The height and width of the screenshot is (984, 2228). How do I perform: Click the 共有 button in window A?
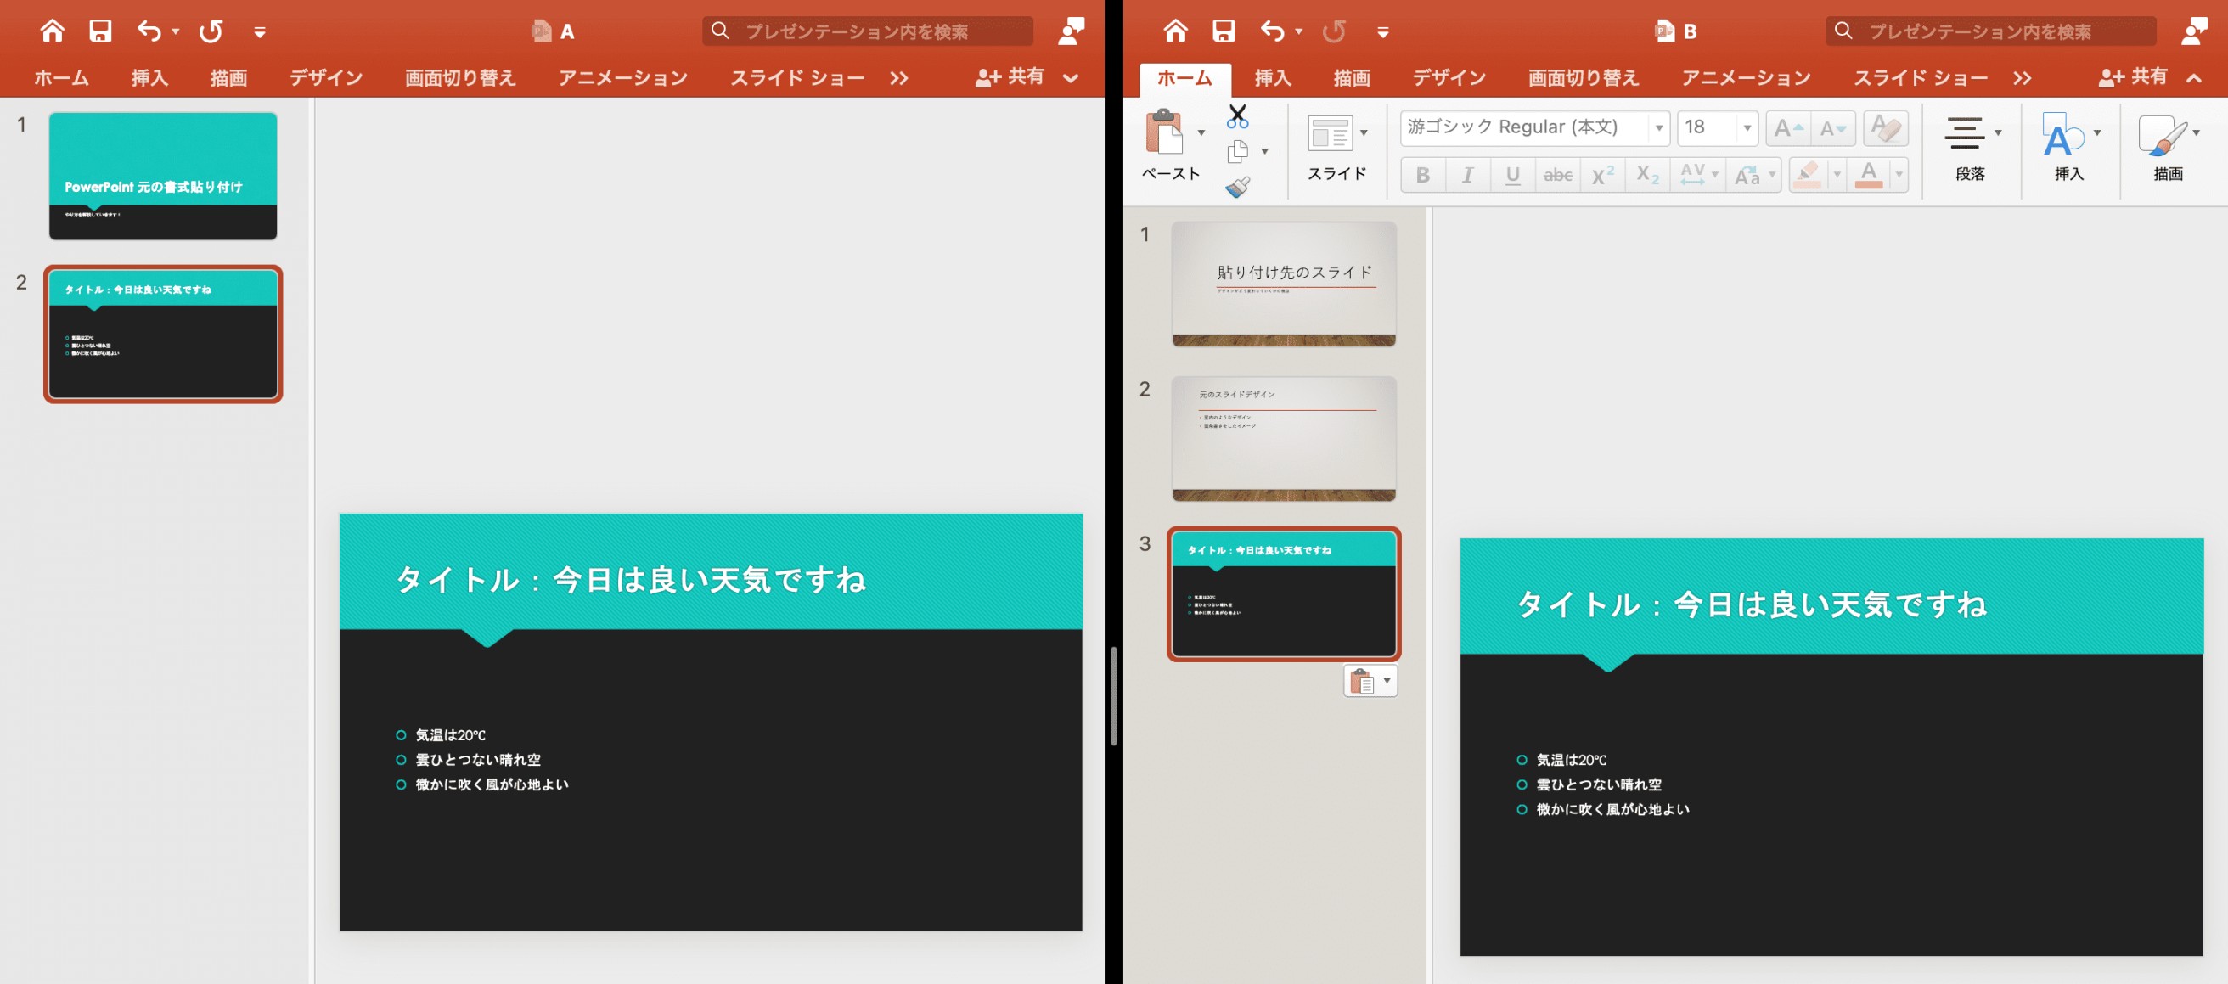[1010, 77]
